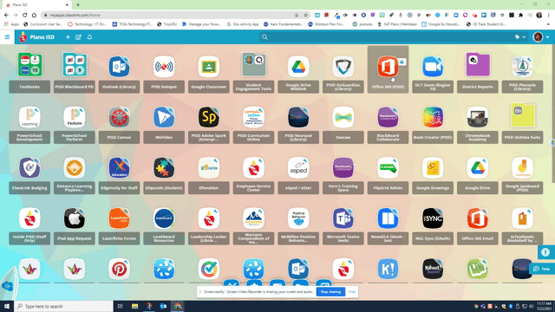Expand the user profile menu

click(x=541, y=36)
